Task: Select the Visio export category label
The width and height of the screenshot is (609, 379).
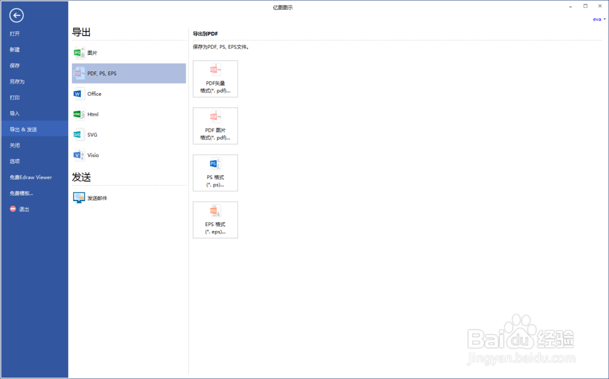Action: 93,155
